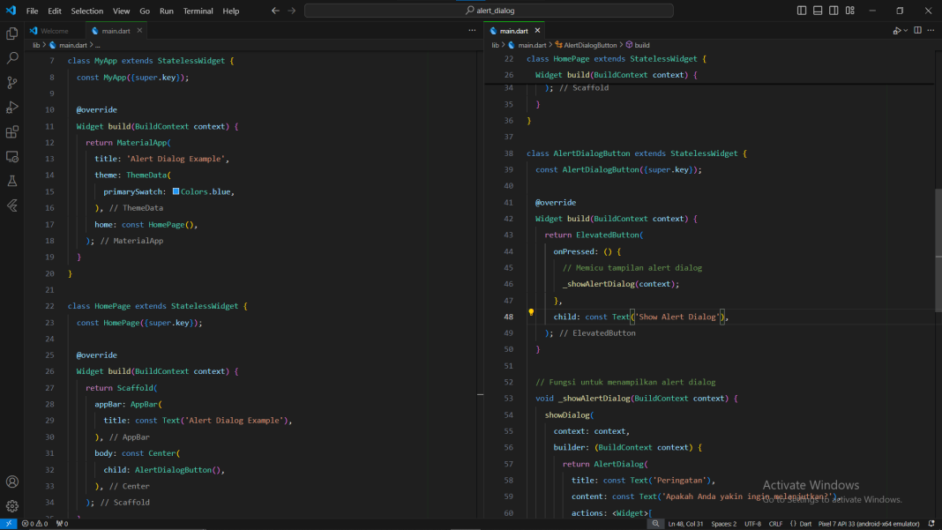Open the Remote Explorer view
The width and height of the screenshot is (942, 530).
(11, 156)
